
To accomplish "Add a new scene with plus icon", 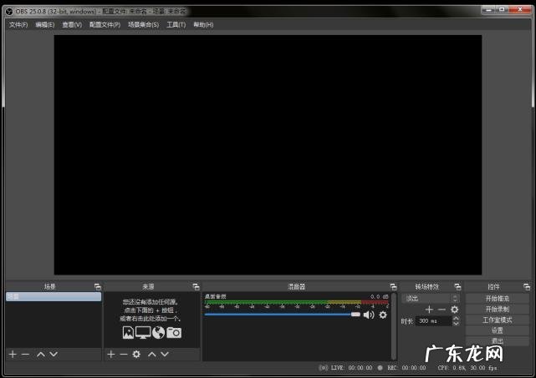I will pos(13,355).
